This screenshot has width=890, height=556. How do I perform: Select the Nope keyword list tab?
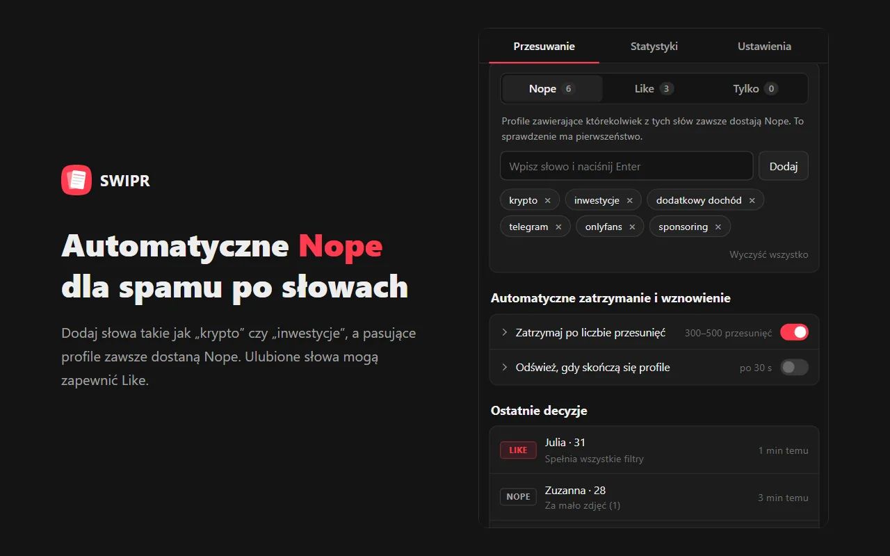click(x=552, y=88)
